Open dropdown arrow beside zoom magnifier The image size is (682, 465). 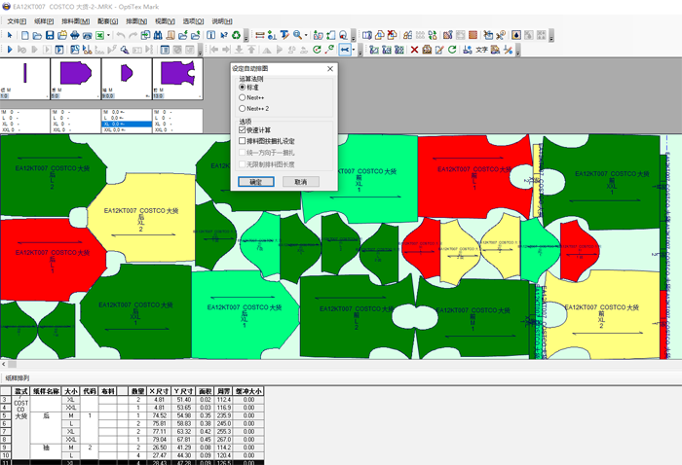pos(306,36)
